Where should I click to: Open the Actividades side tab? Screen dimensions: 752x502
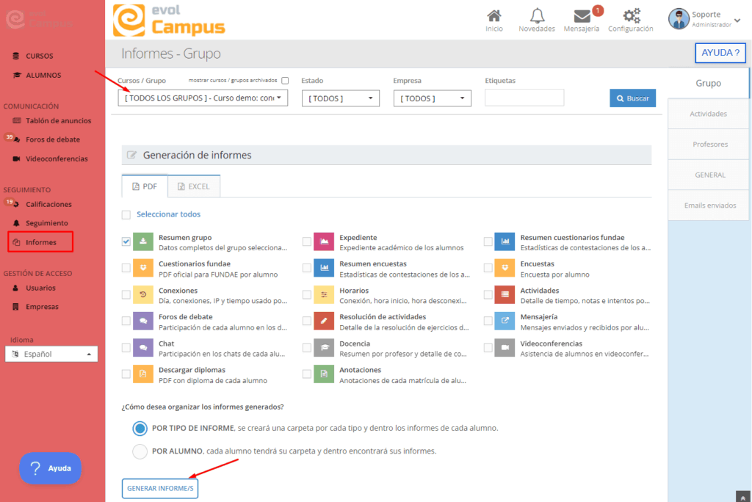708,114
